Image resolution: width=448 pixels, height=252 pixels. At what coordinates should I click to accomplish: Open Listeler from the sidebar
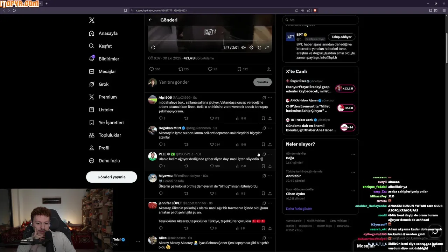click(101, 110)
